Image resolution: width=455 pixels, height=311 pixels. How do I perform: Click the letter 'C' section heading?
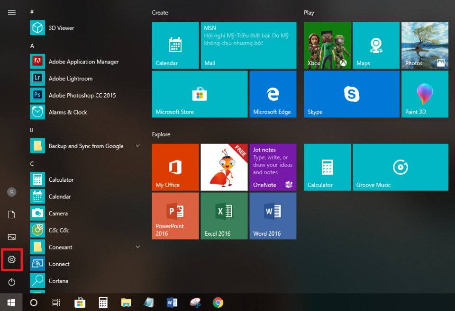[32, 163]
